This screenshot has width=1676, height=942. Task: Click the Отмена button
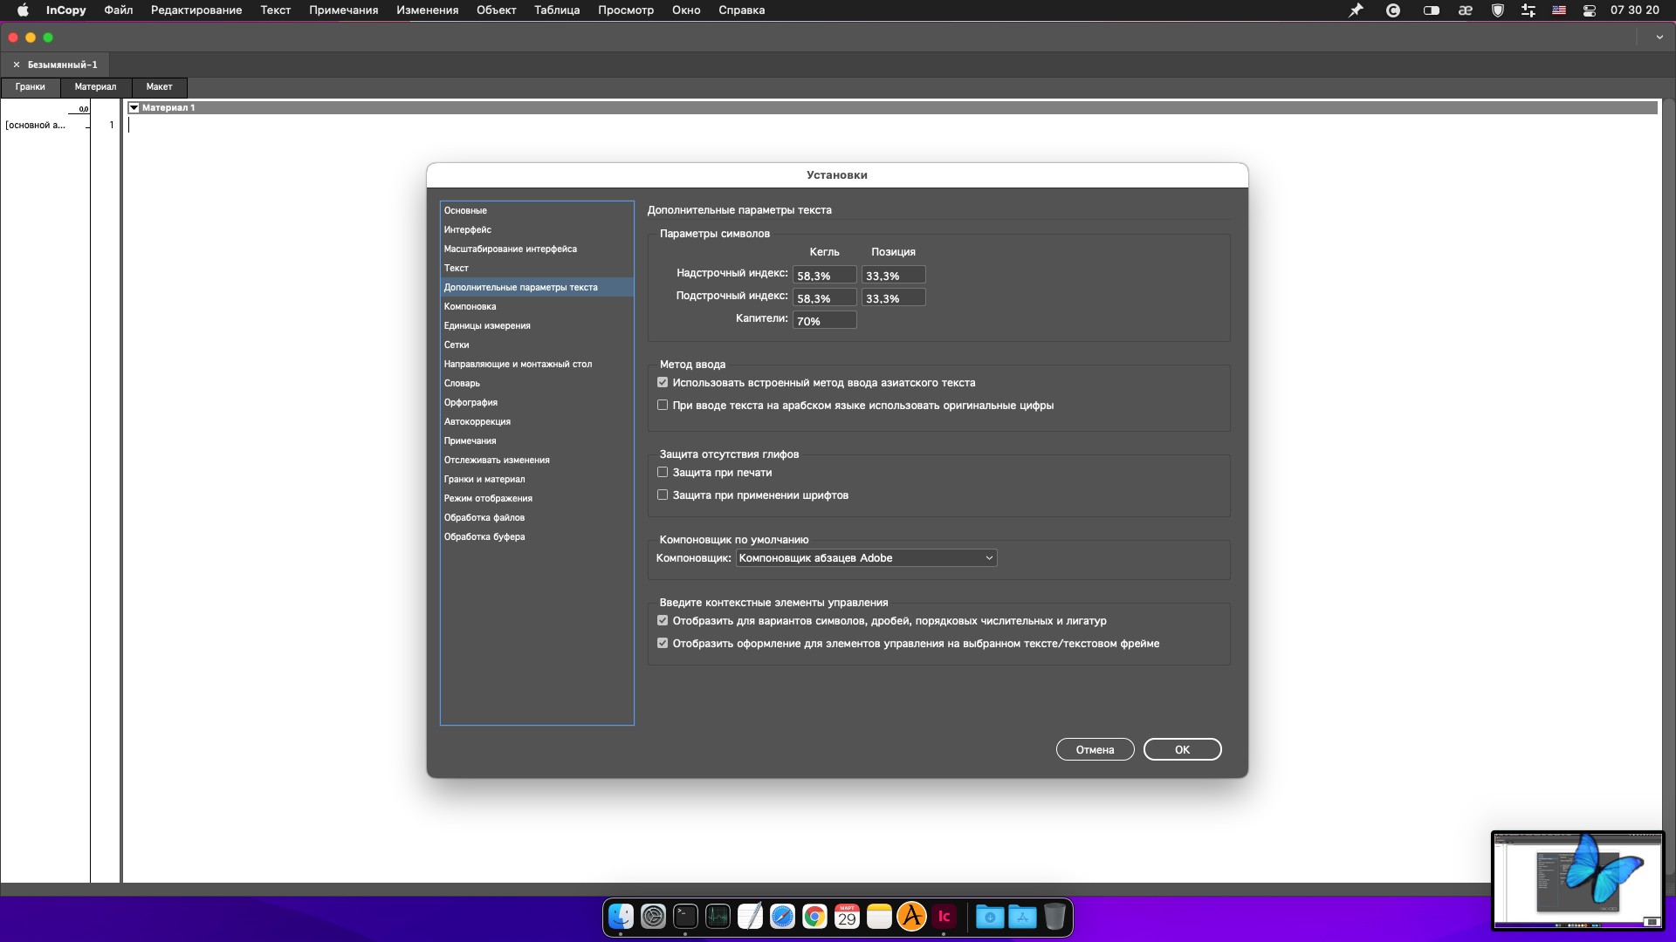click(1094, 750)
